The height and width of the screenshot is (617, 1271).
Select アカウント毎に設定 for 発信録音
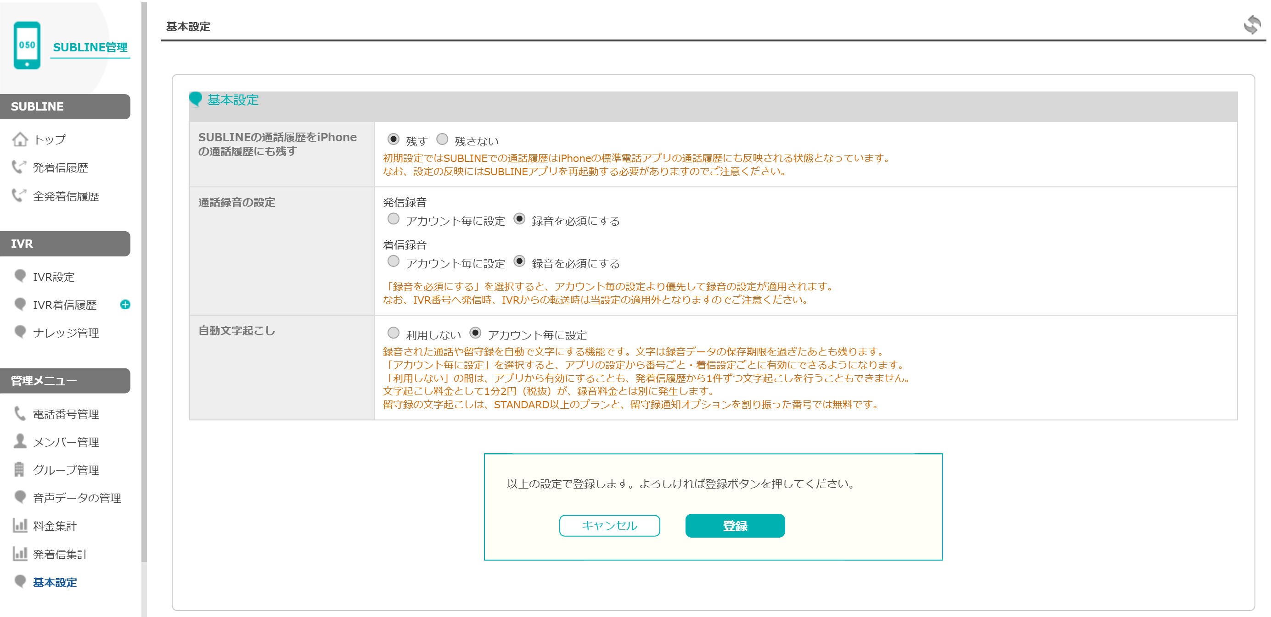(x=393, y=219)
